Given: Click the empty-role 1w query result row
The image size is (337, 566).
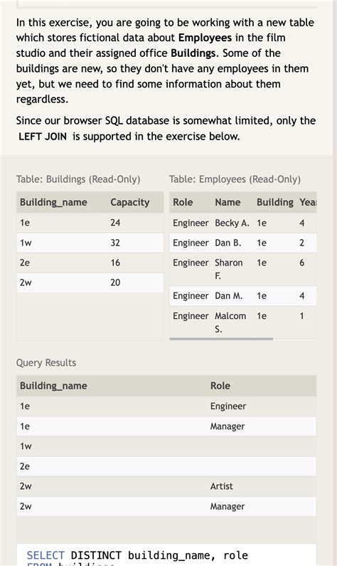Looking at the screenshot, I should click(166, 446).
